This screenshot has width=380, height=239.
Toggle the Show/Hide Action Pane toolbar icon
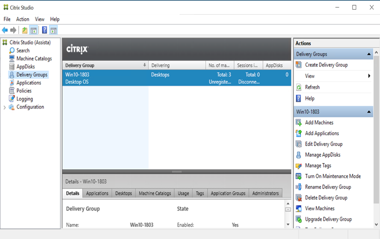pos(54,30)
